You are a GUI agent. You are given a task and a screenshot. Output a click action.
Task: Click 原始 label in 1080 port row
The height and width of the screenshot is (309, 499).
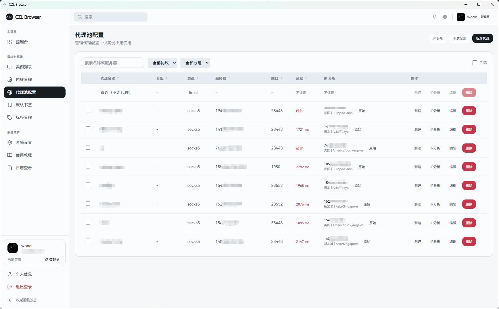coord(362,167)
